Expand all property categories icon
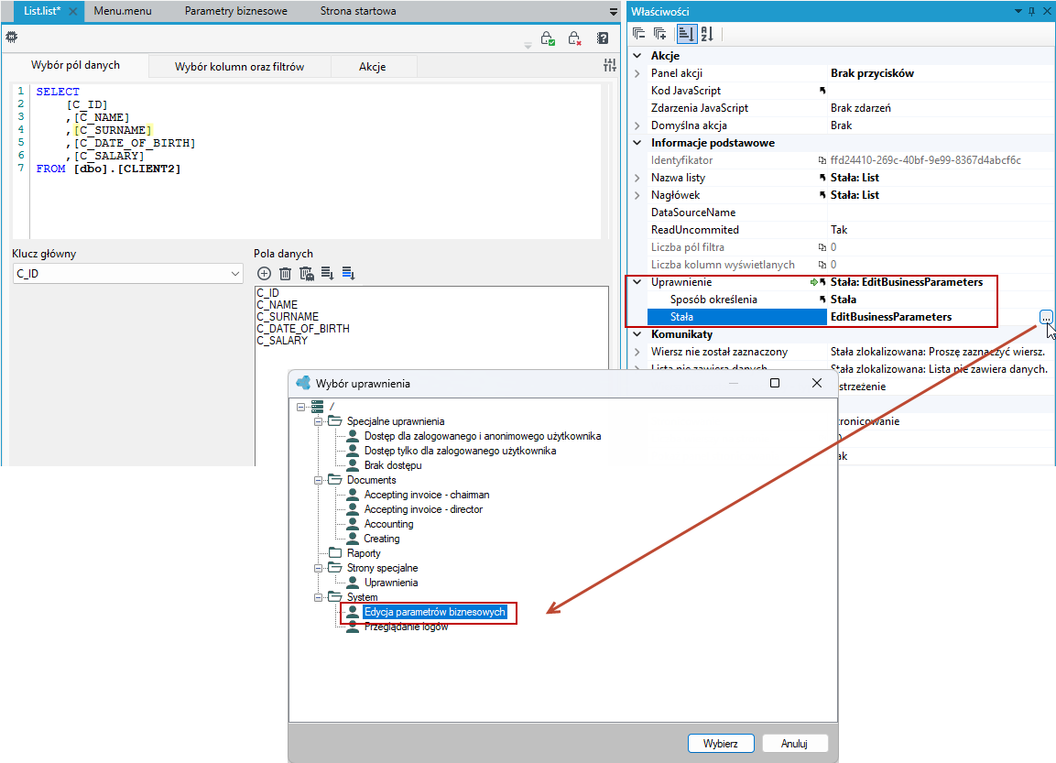The image size is (1056, 763). 660,34
